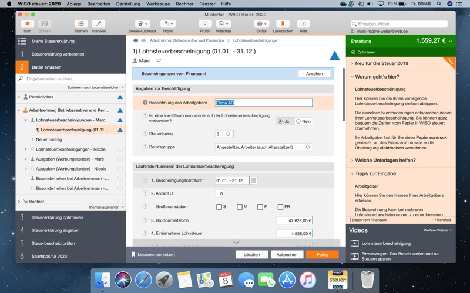
Task: Click the Abbrechen button
Action: coord(287,255)
